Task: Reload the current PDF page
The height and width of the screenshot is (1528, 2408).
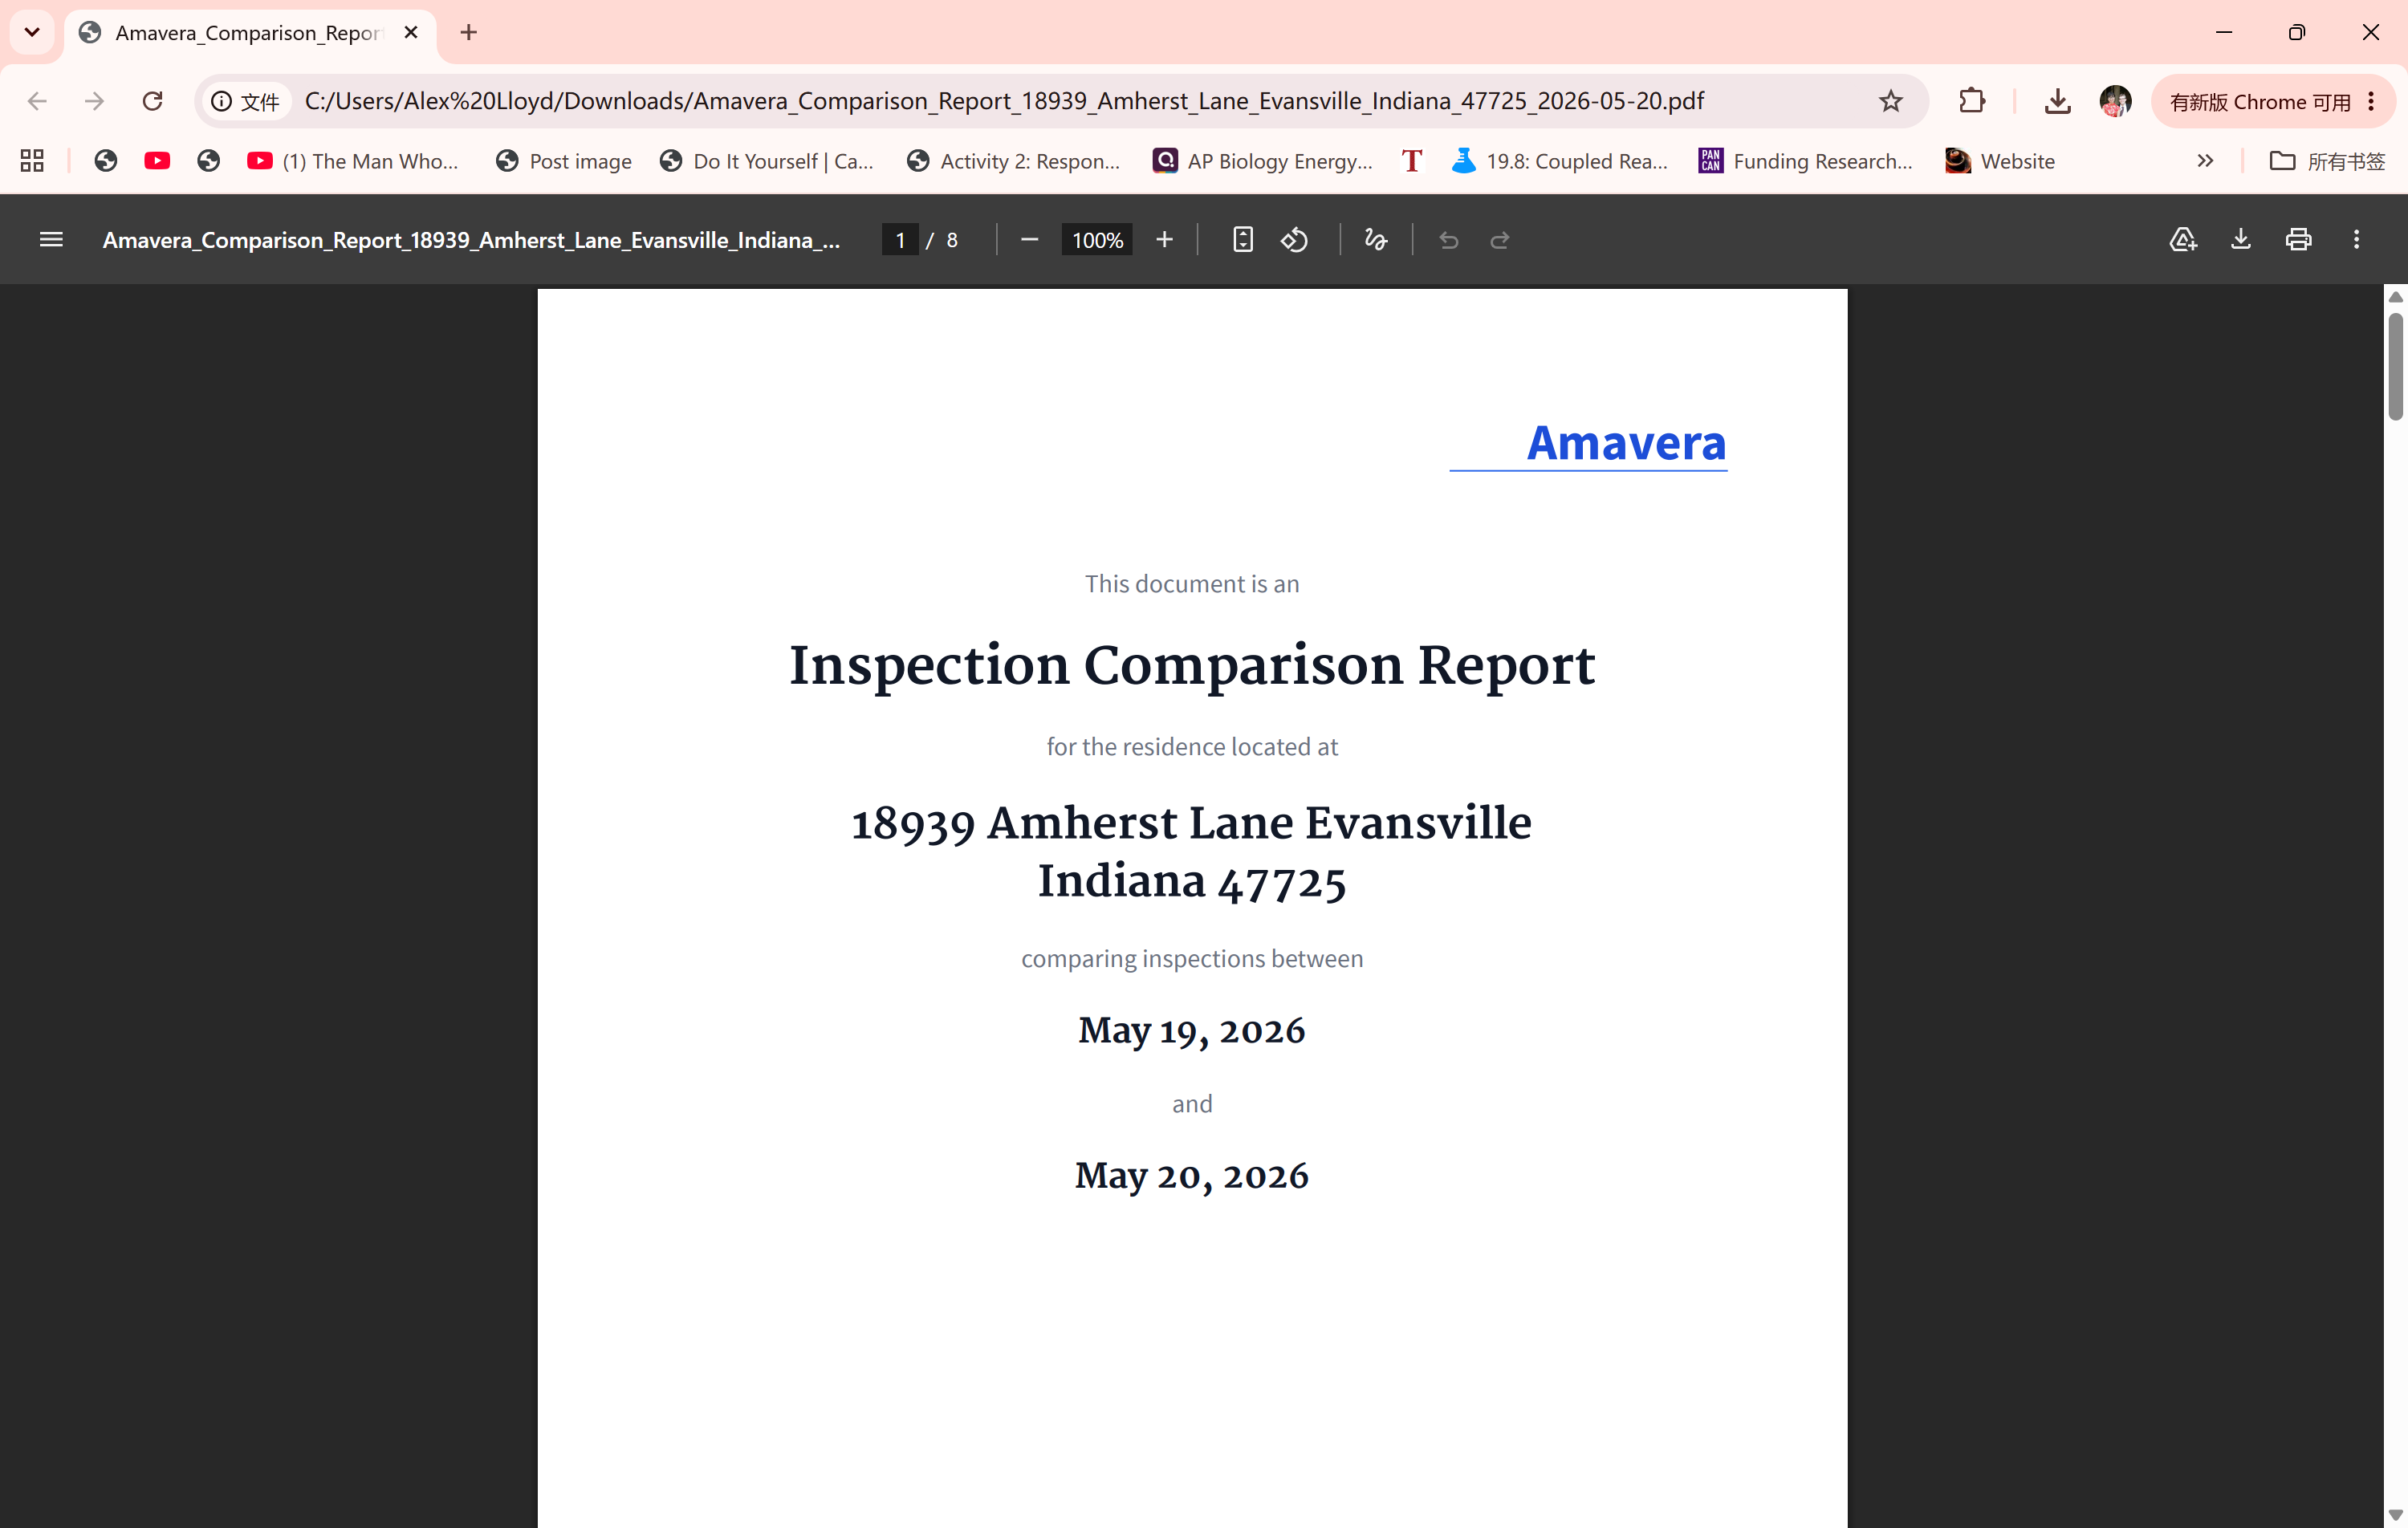Action: click(x=152, y=101)
